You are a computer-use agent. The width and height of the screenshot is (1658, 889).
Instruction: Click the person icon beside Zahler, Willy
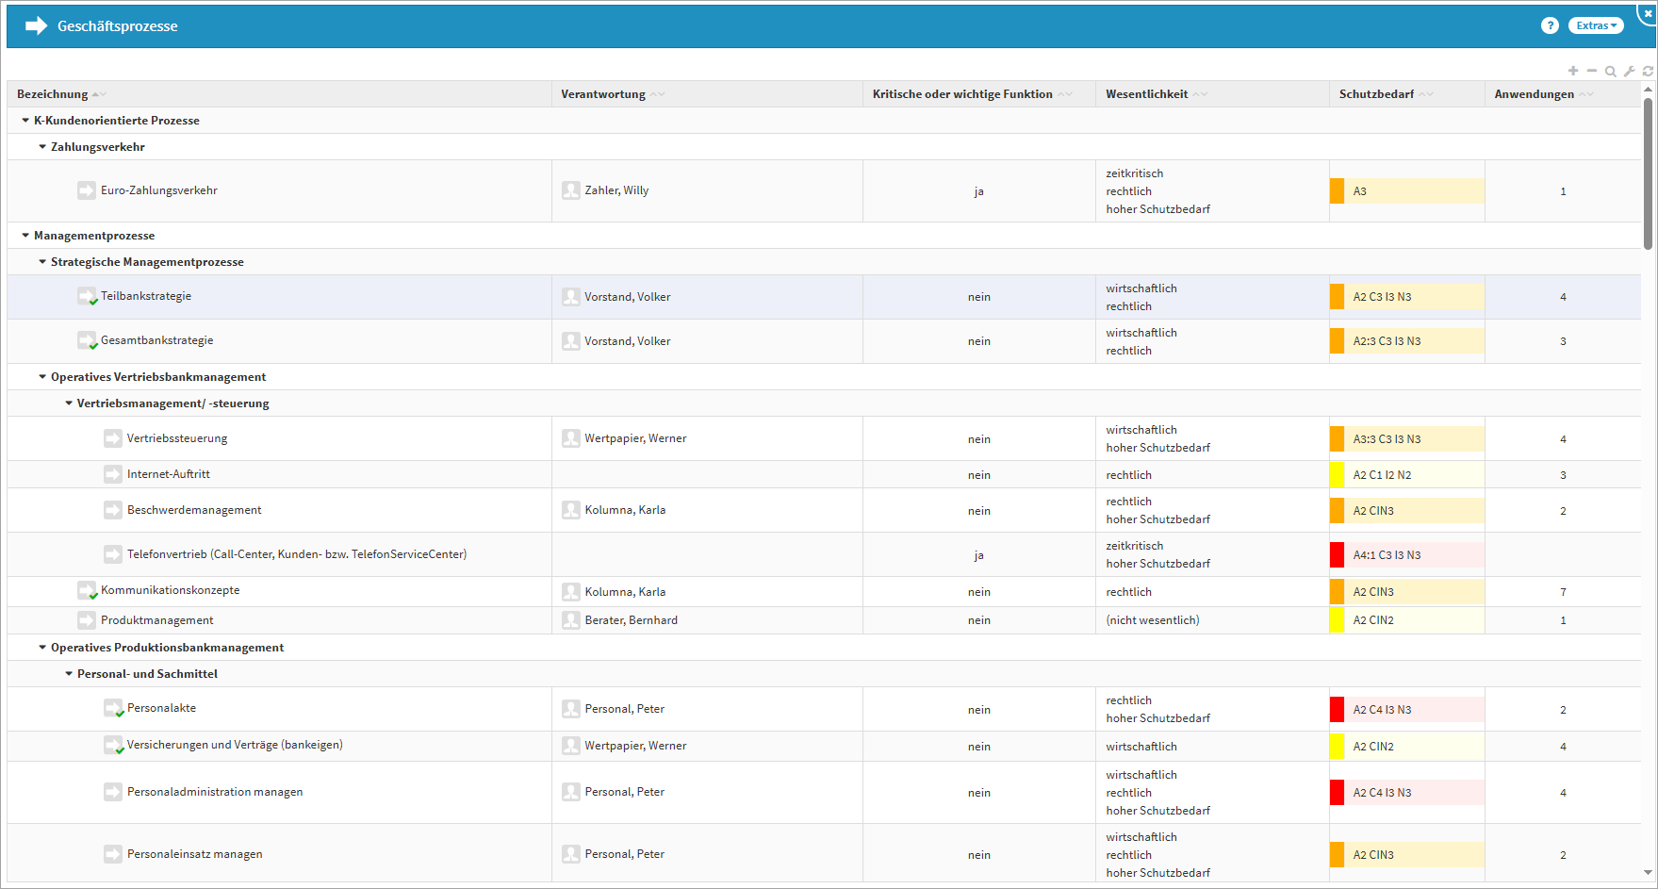pyautogui.click(x=570, y=190)
